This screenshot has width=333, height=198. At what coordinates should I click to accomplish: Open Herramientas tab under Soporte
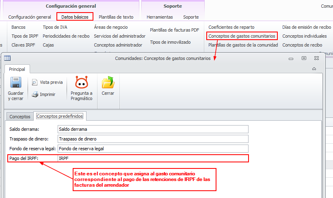tap(160, 17)
